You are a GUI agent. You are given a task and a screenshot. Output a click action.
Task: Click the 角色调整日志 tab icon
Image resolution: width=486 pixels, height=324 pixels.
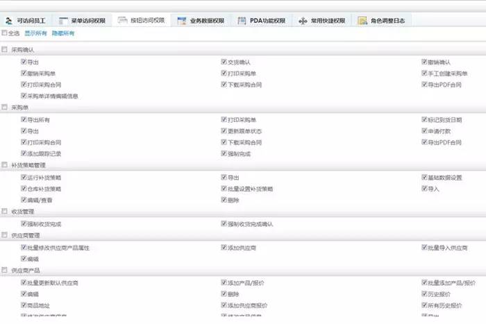coord(362,21)
